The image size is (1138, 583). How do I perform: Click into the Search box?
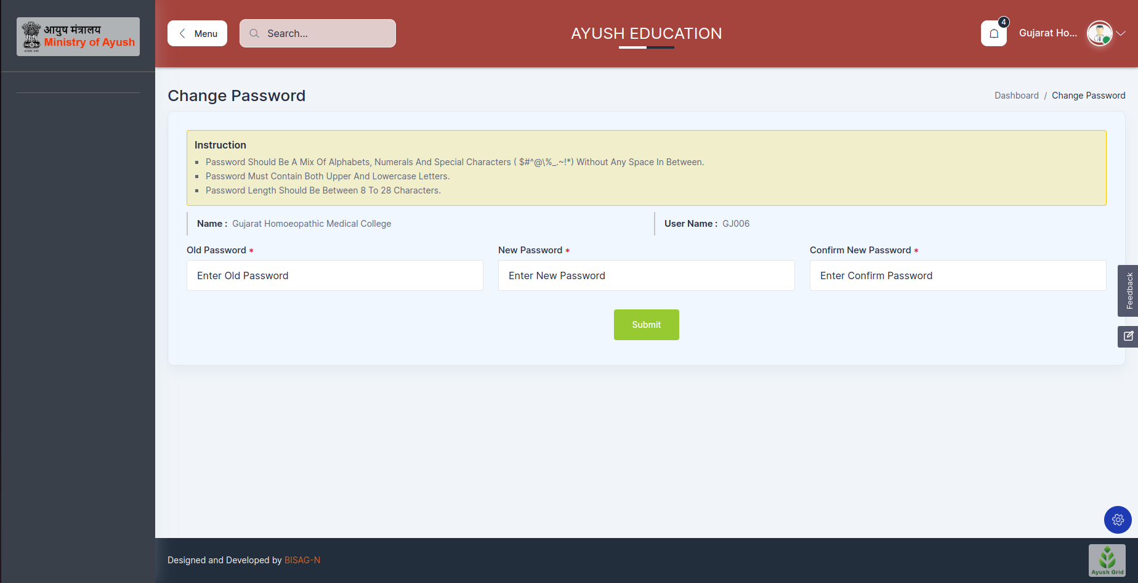(326, 33)
